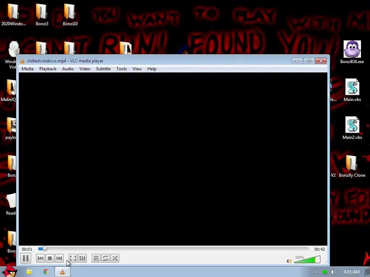Toggle random shuffle playback

pos(115,258)
